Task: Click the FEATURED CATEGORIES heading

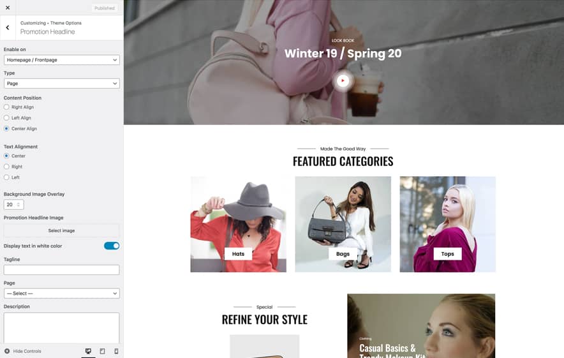Action: click(x=343, y=161)
